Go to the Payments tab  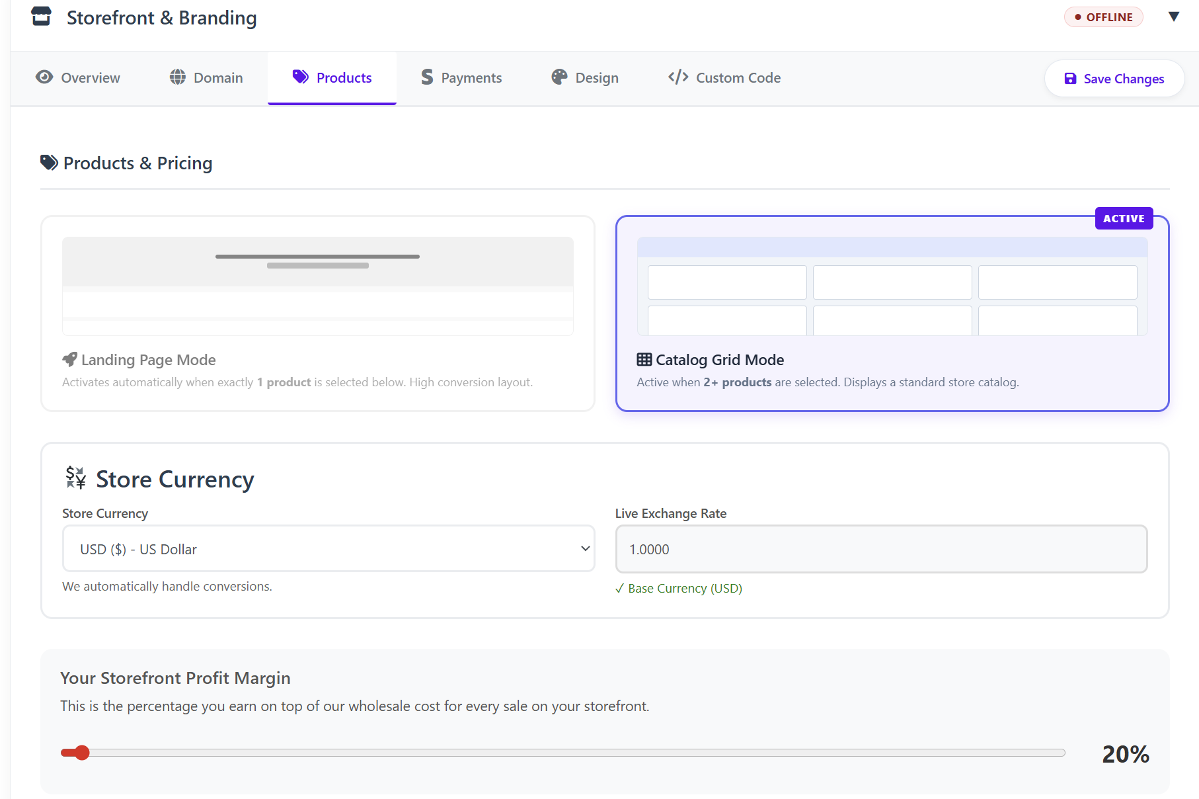tap(461, 78)
